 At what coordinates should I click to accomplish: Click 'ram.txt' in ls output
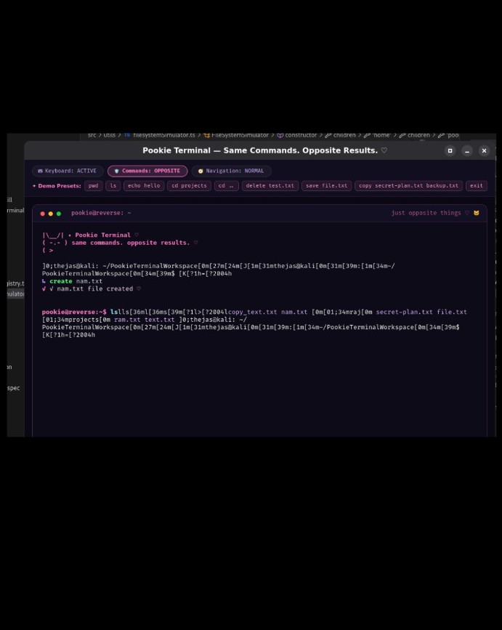click(127, 320)
